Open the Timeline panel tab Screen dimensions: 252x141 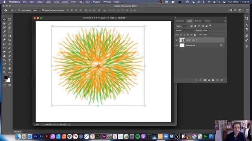point(18,132)
